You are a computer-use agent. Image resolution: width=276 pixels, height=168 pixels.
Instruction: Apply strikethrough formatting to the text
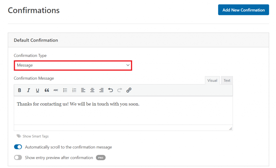pyautogui.click(x=56, y=90)
